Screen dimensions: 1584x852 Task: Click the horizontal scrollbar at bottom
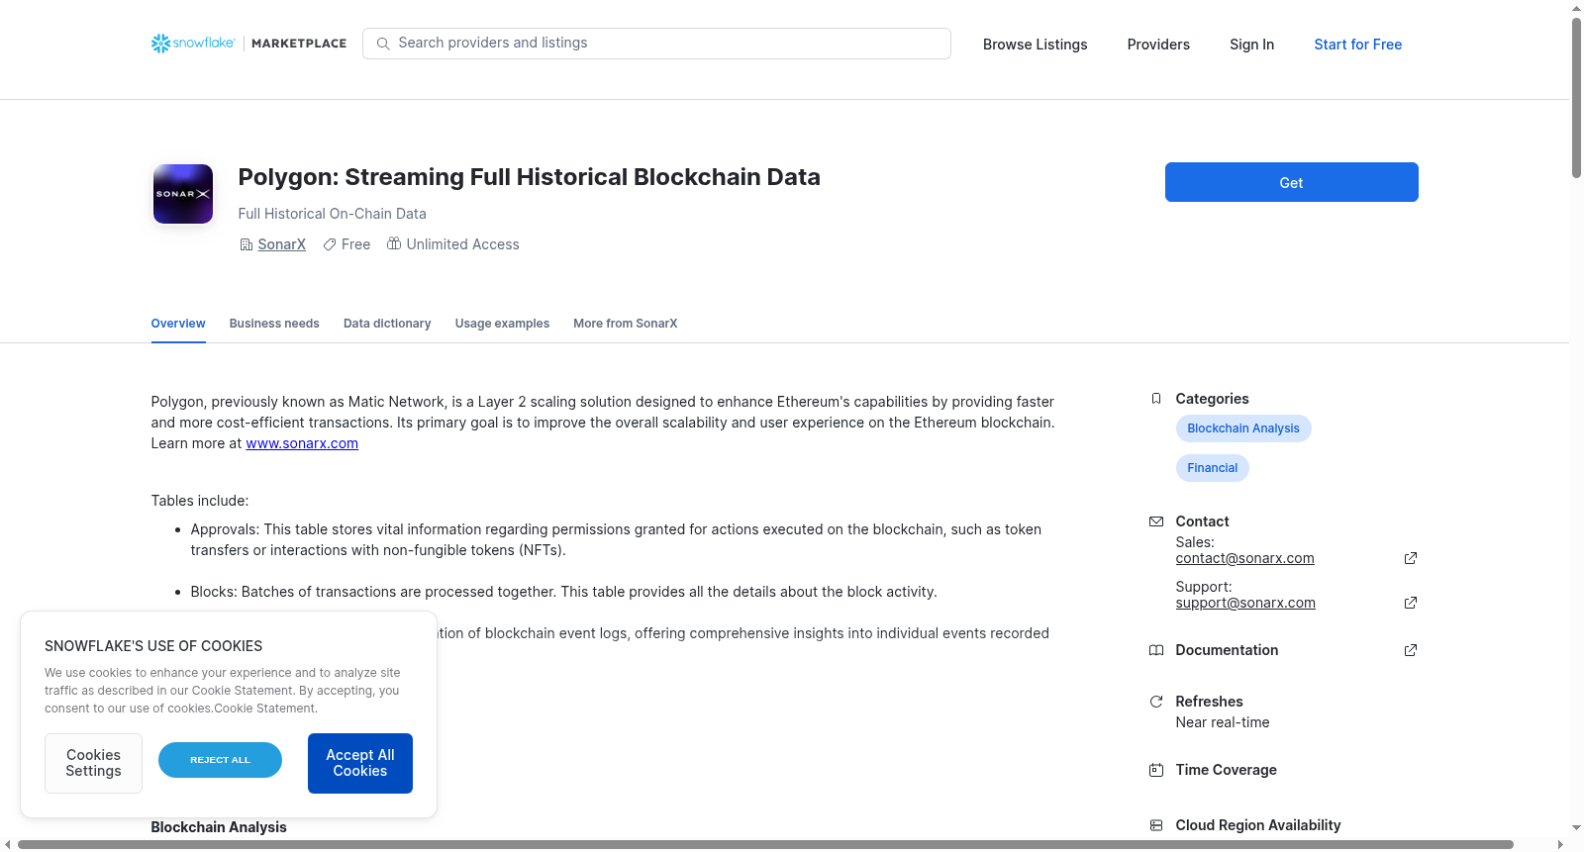pos(765,844)
